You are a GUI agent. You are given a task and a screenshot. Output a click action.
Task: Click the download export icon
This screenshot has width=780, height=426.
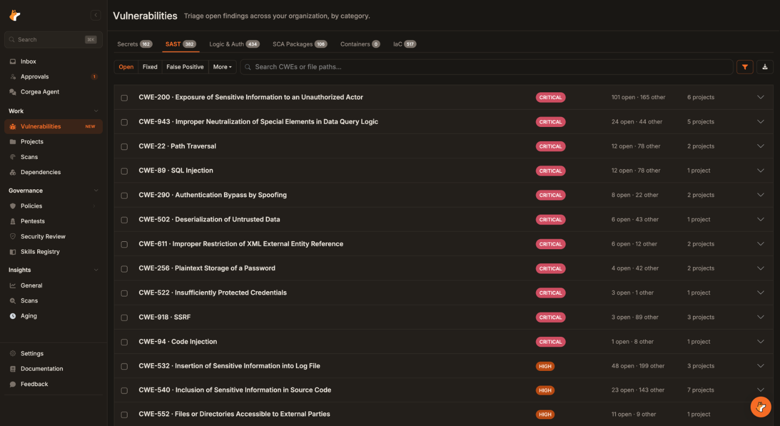click(x=765, y=67)
